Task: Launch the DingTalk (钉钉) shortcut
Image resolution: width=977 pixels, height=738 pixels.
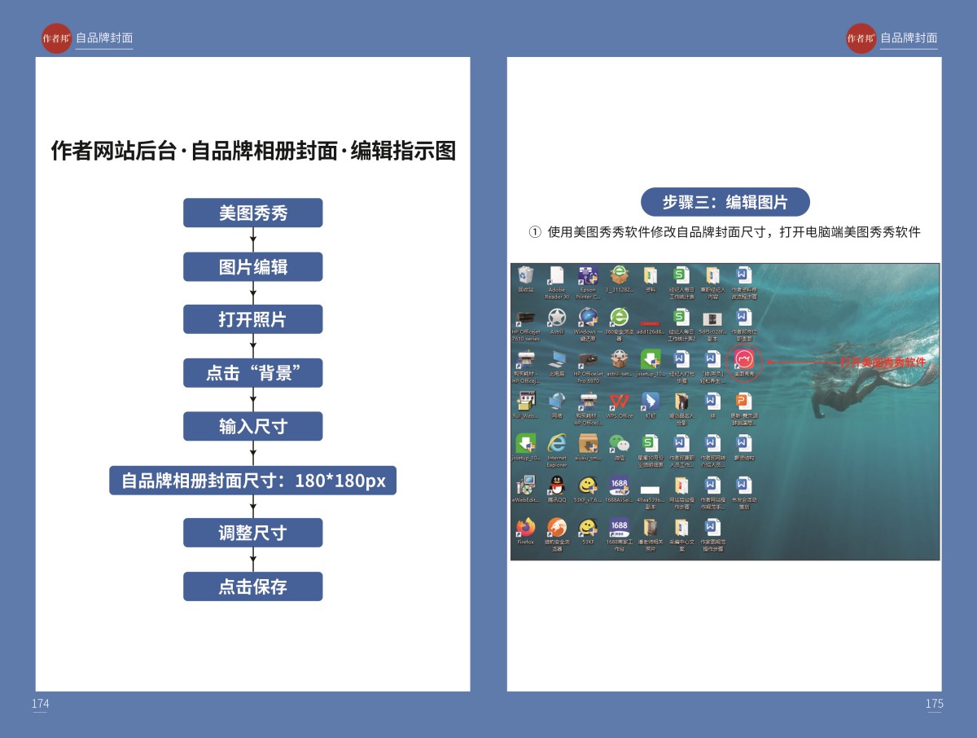Action: 650,402
